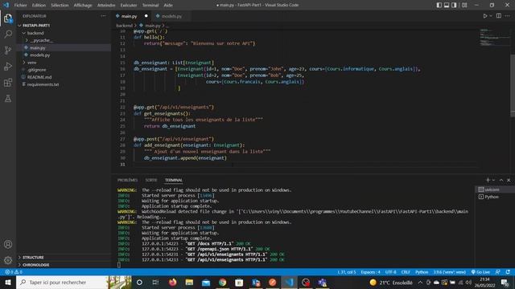Switch to the SORTIE panel tab
Viewport: 515px width, 289px height.
[x=151, y=180]
